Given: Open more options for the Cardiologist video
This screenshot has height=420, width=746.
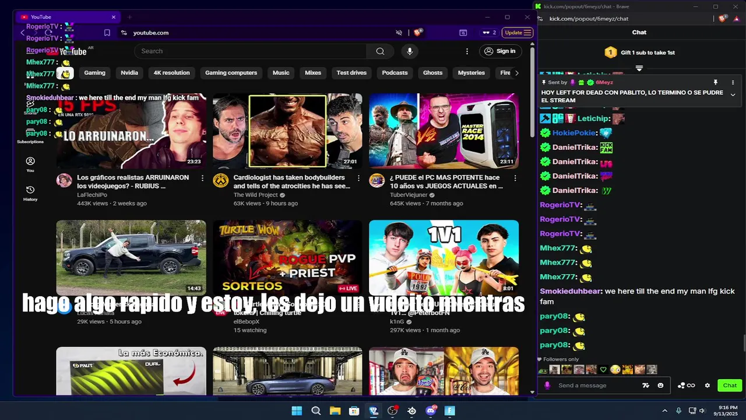Looking at the screenshot, I should [358, 178].
